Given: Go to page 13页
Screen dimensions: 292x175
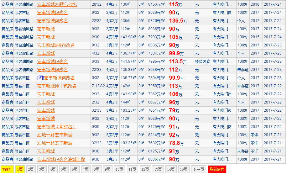Looking at the screenshot, I should [x=158, y=169].
